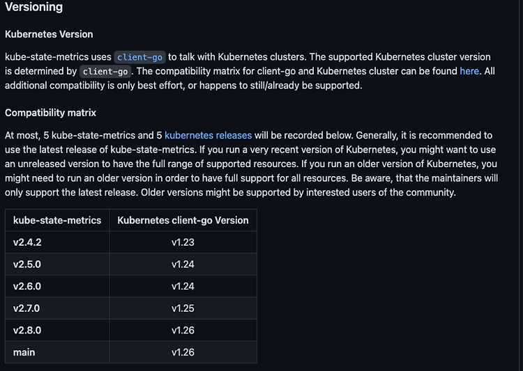Open the 'here' compatibility matrix link
523x371 pixels.
click(x=469, y=71)
